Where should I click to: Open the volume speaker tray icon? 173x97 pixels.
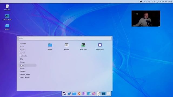149,2
